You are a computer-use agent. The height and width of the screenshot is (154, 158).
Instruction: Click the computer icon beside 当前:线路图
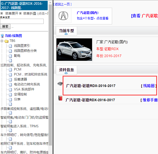point(2,36)
